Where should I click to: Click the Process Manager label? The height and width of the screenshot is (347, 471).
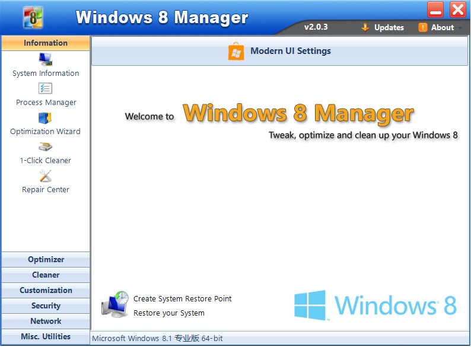(46, 103)
